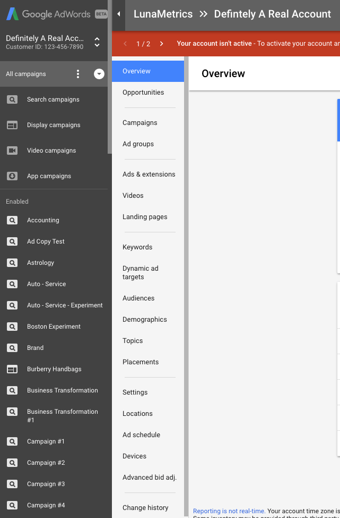Select the Boston Experiment campaign name
Screen dimensions: 340x518
click(x=54, y=327)
